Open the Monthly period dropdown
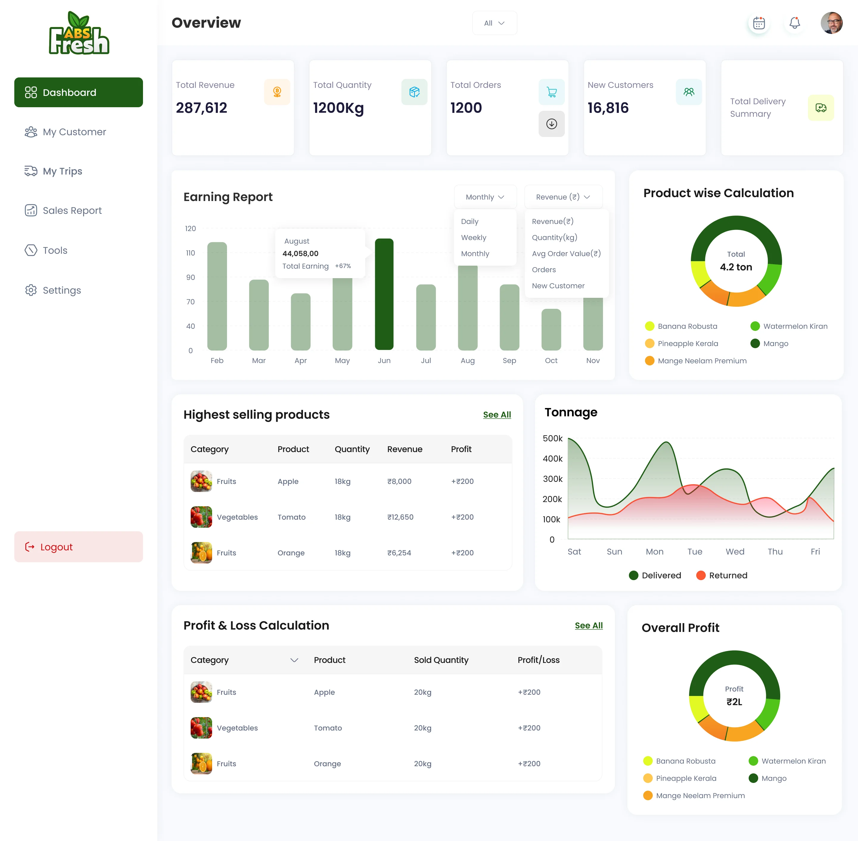 (485, 197)
